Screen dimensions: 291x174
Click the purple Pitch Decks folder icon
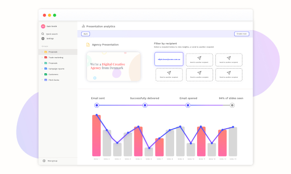point(46,80)
